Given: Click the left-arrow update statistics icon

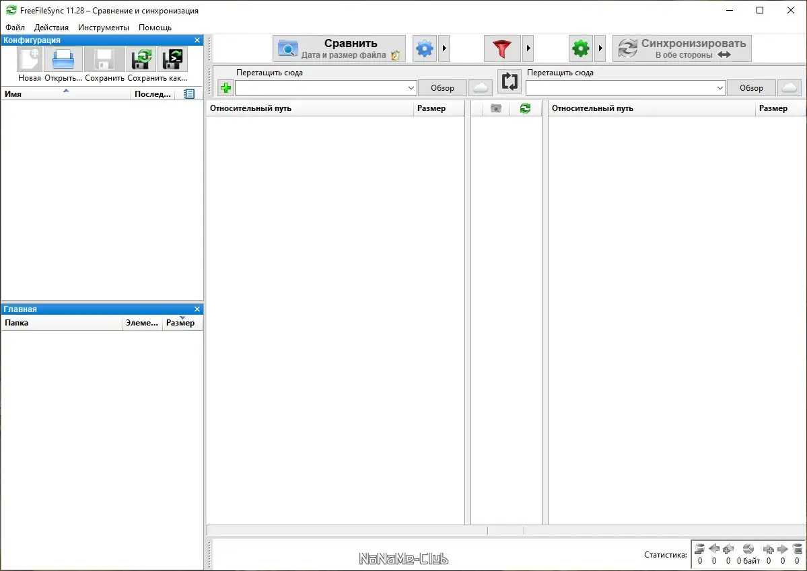Looking at the screenshot, I should click(714, 549).
